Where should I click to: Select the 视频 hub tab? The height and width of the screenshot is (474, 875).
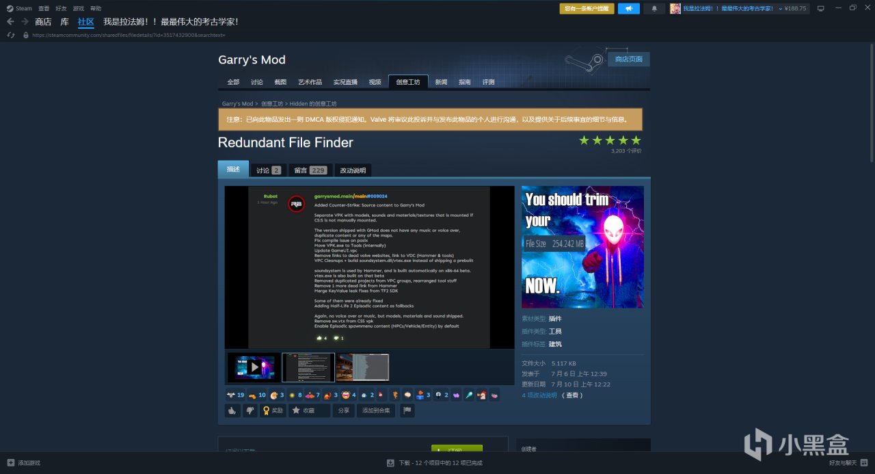click(x=375, y=82)
